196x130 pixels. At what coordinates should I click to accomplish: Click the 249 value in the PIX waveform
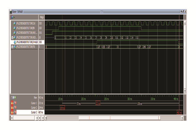(144, 47)
